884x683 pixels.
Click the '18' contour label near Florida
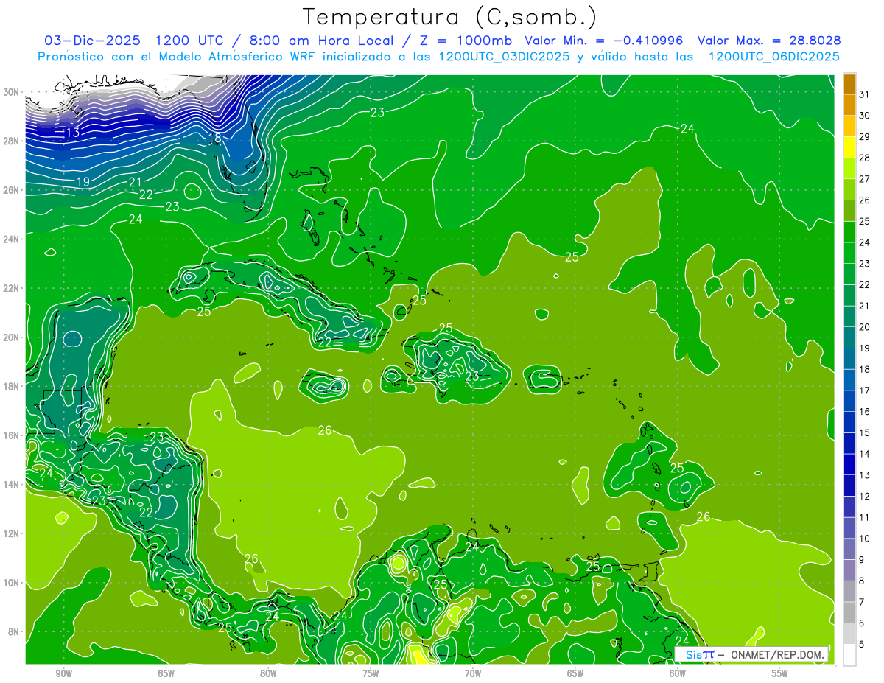point(214,138)
